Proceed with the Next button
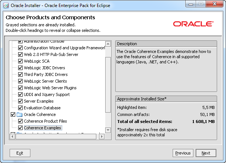Image resolution: width=226 pixels, height=163 pixels. (x=206, y=153)
